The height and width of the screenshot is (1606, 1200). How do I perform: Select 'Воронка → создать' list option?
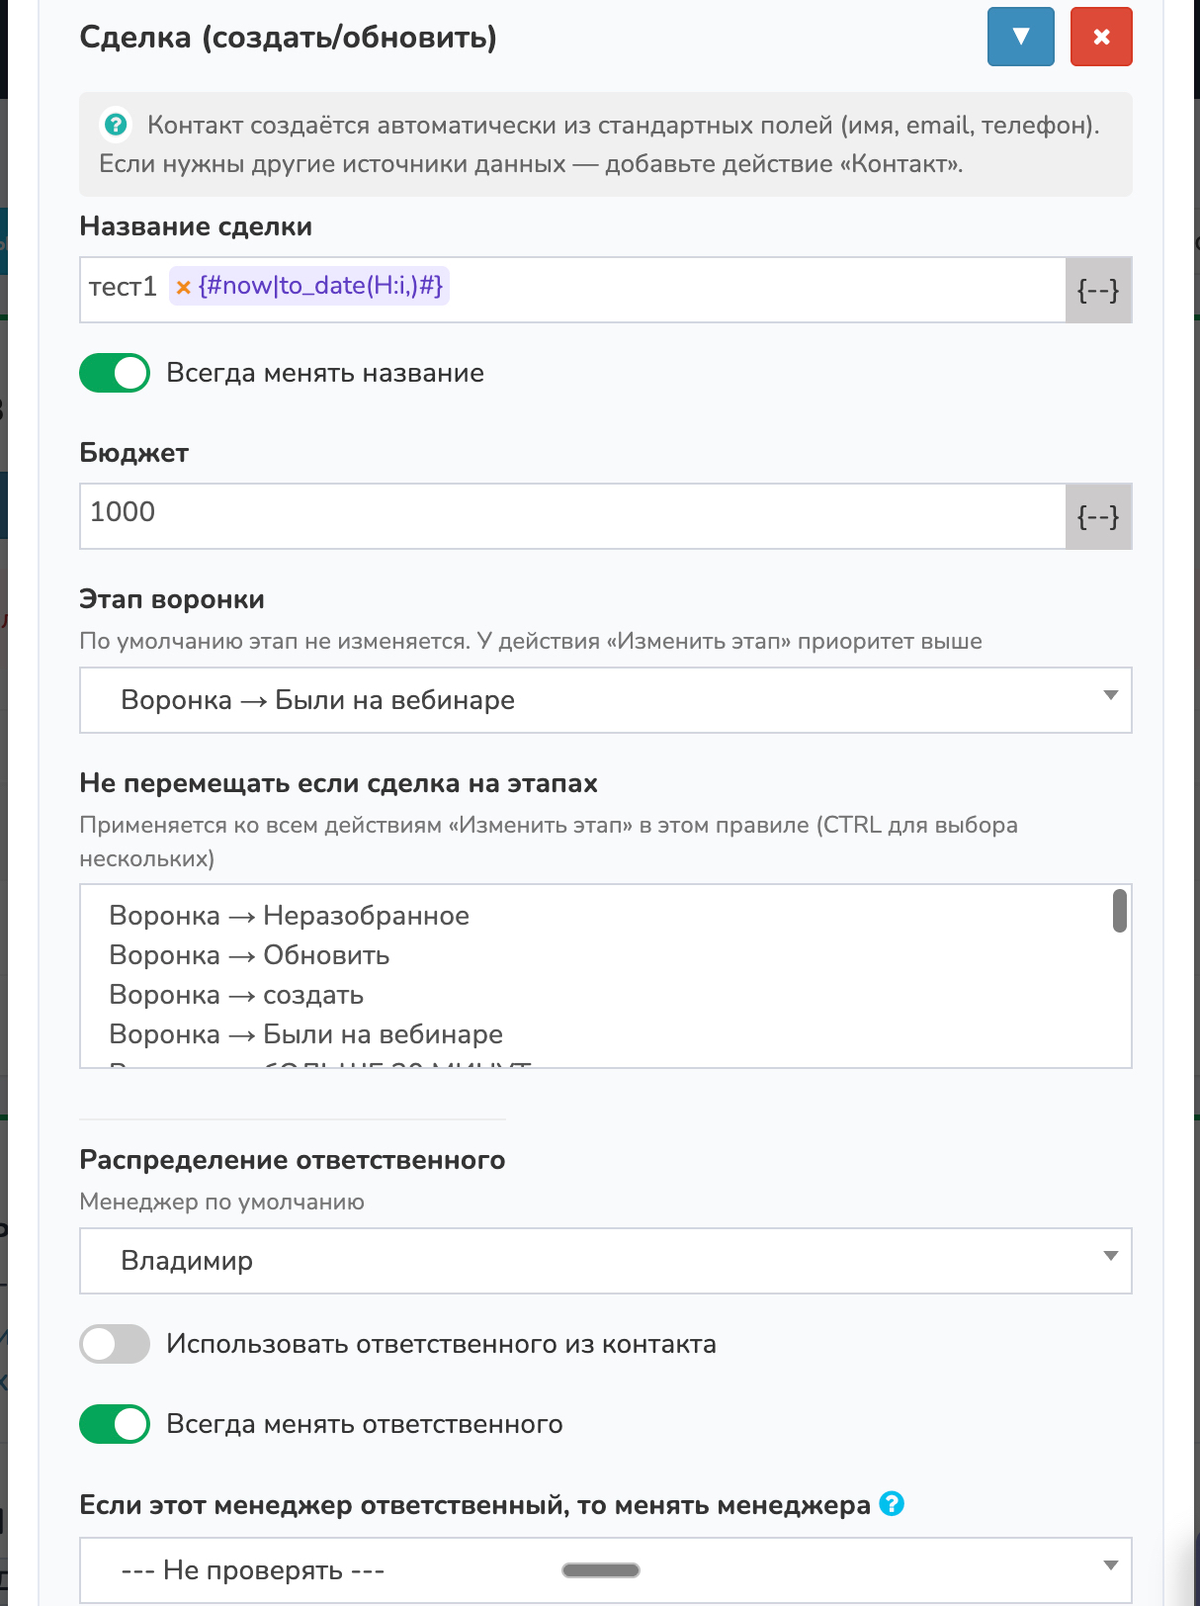[x=236, y=995]
